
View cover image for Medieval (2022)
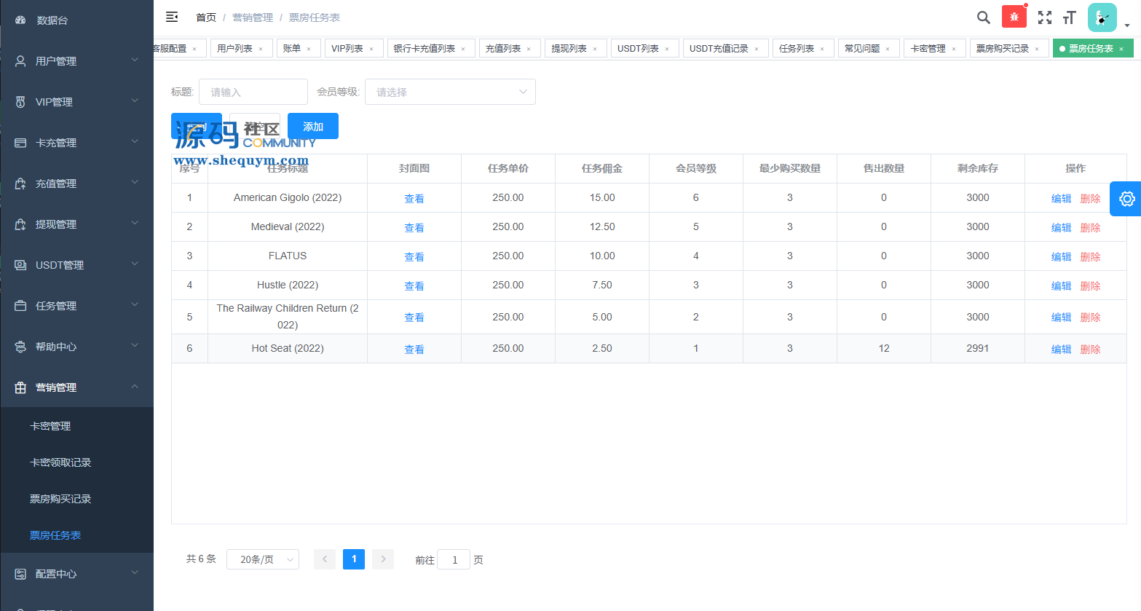[x=414, y=227]
